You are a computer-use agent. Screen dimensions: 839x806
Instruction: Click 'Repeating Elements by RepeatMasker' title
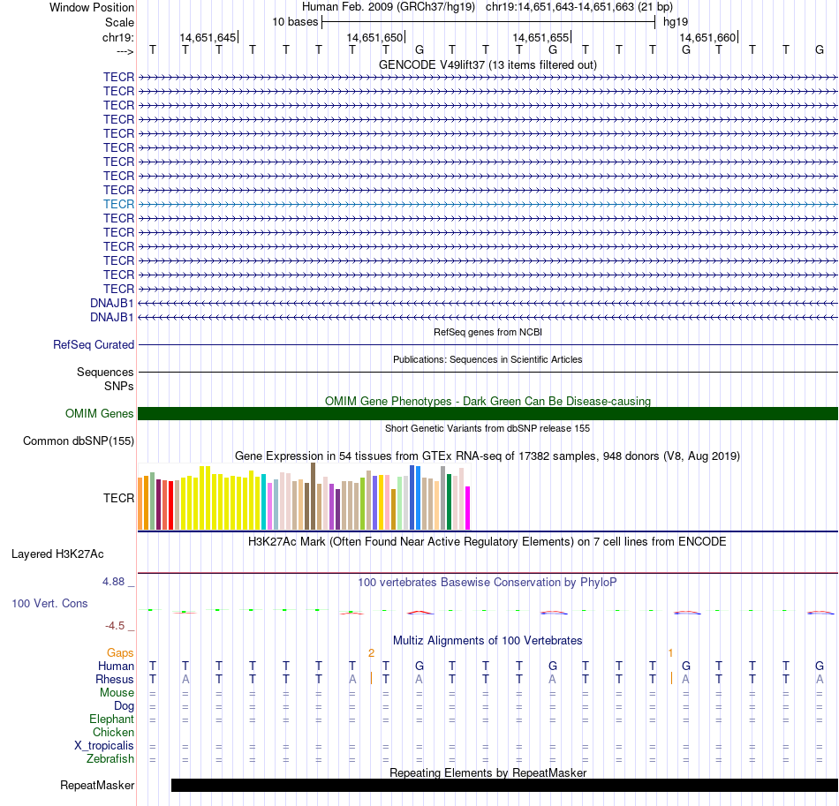488,772
